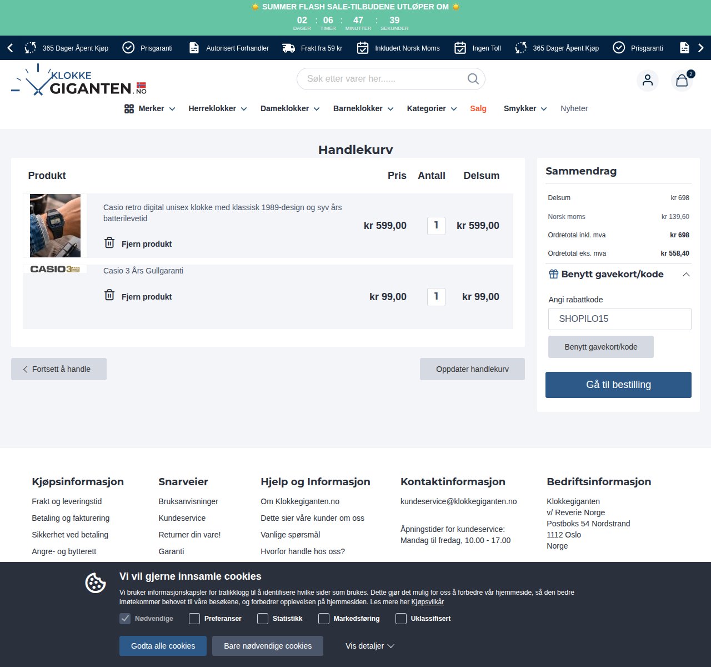Click Bare nødvendige cookies button
The image size is (711, 667).
268,646
